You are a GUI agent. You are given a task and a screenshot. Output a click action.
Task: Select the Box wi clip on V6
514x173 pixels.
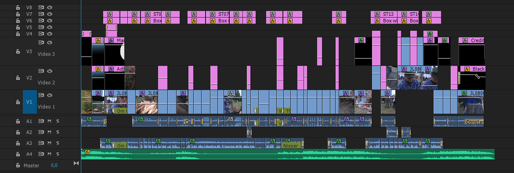point(384,21)
